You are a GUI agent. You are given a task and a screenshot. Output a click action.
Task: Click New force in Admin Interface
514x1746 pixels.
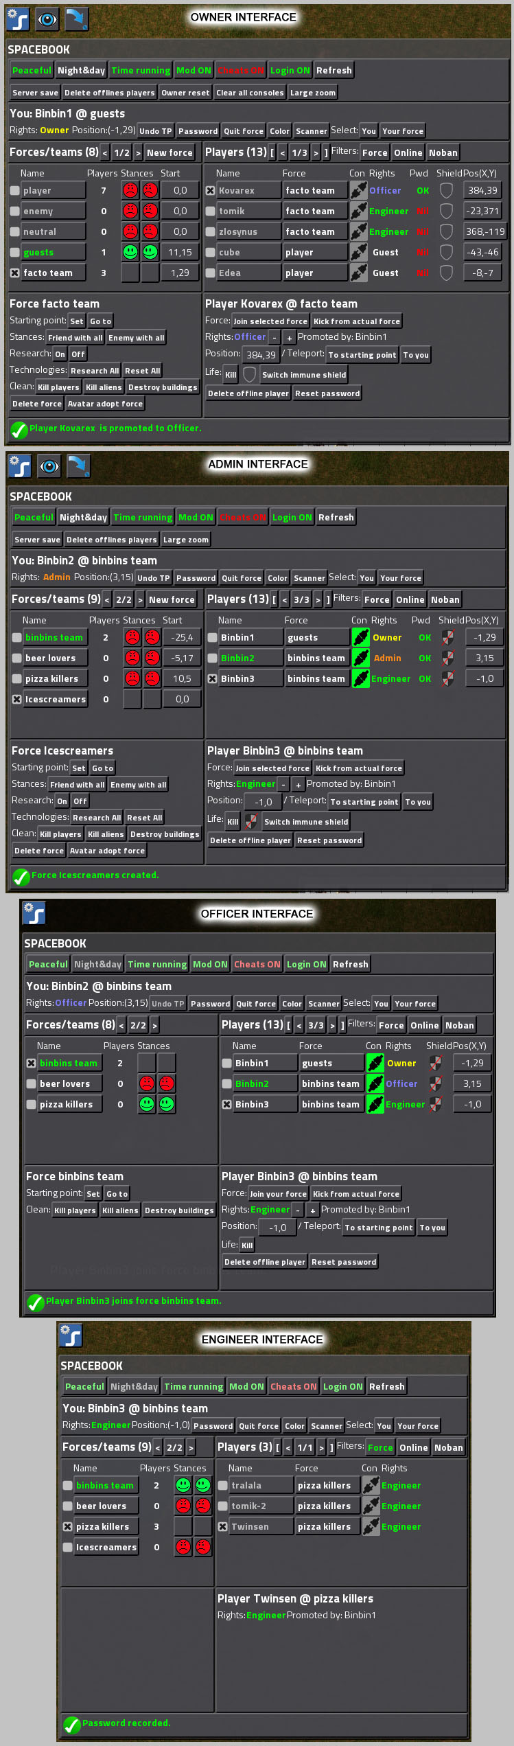(172, 599)
